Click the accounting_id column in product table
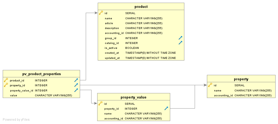 pyautogui.click(x=114, y=33)
